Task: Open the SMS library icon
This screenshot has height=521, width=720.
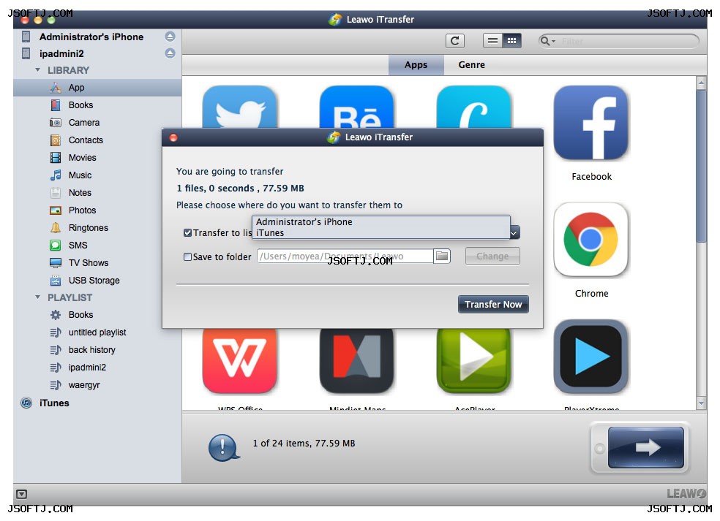Action: (56, 246)
